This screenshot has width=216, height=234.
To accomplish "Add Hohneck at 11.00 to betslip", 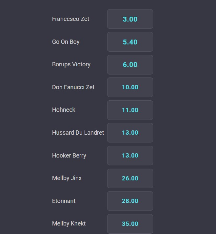I will coord(130,110).
